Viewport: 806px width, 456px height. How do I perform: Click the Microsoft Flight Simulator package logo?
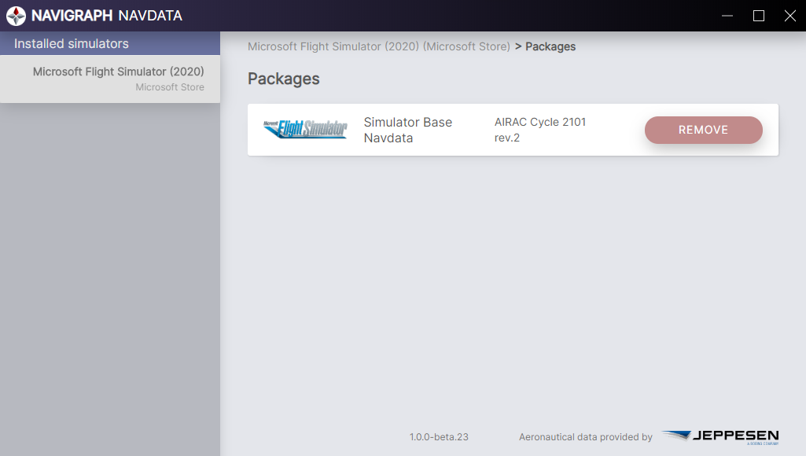coord(305,130)
